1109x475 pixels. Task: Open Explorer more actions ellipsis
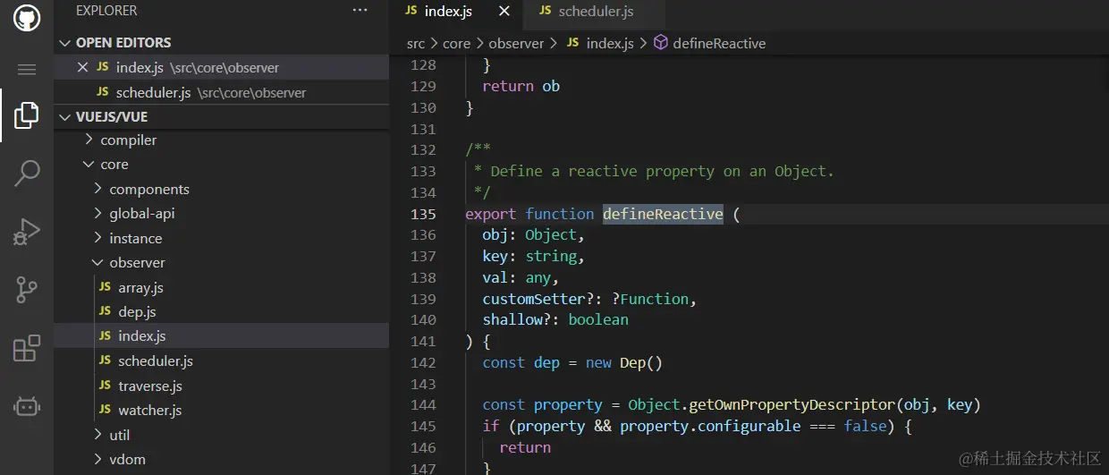(360, 11)
